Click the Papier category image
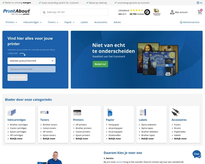Viewport: 205px width, 164px height. (110, 112)
